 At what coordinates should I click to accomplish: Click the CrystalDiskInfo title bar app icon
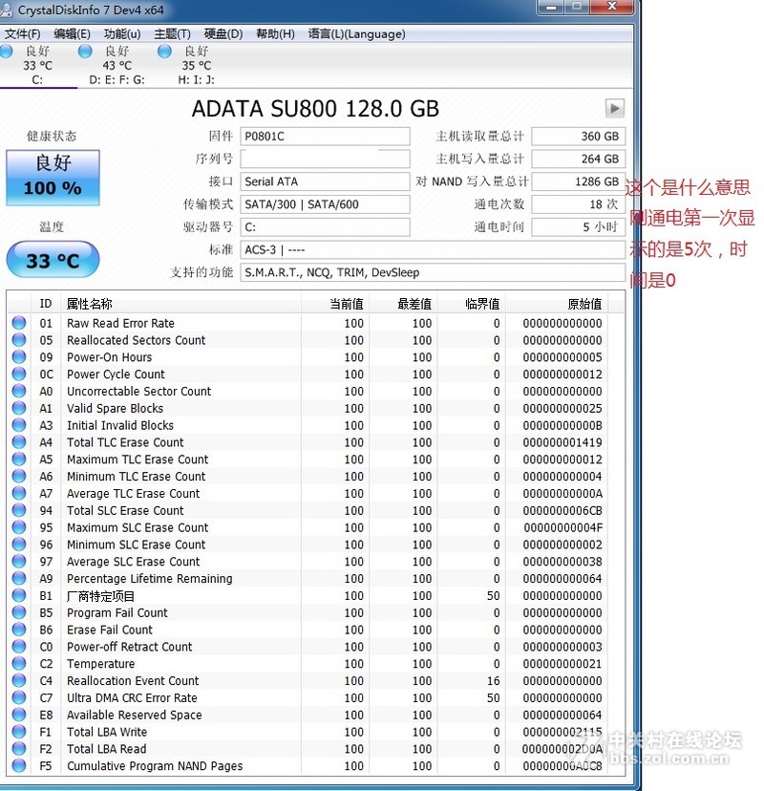5,11
